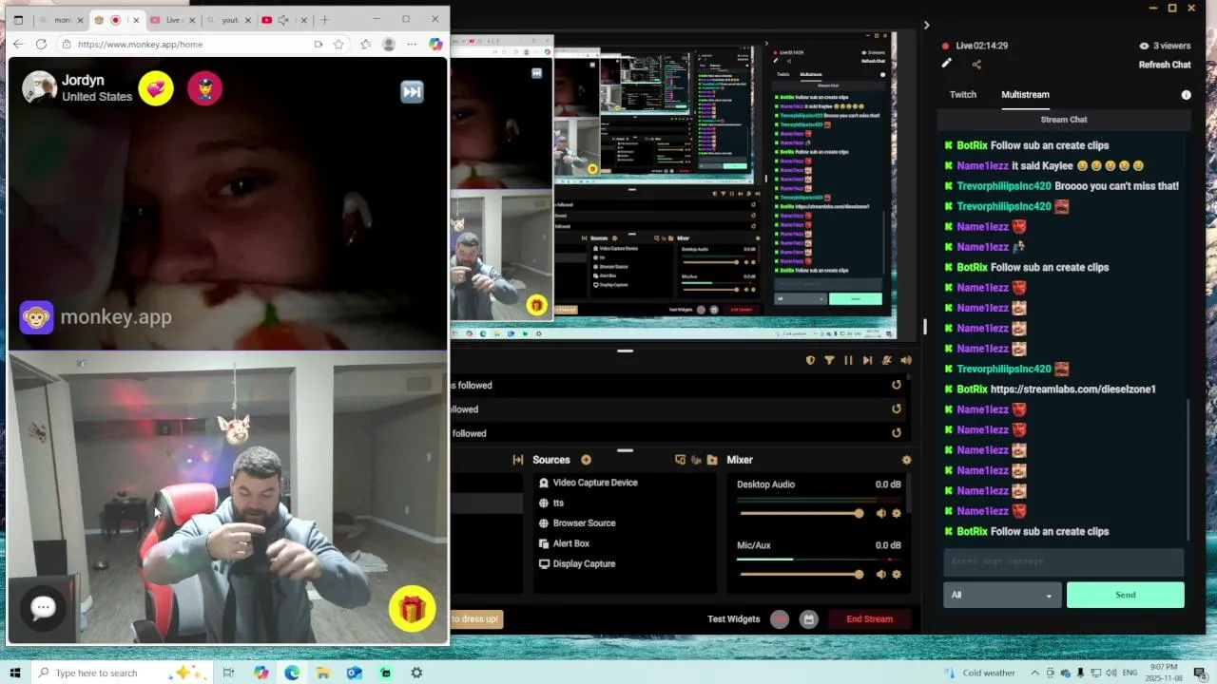Viewport: 1217px width, 684px height.
Task: Switch to the Twitch chat tab
Action: pos(962,95)
